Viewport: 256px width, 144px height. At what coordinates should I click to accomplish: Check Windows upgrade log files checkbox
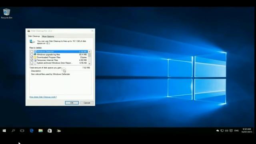click(32, 54)
